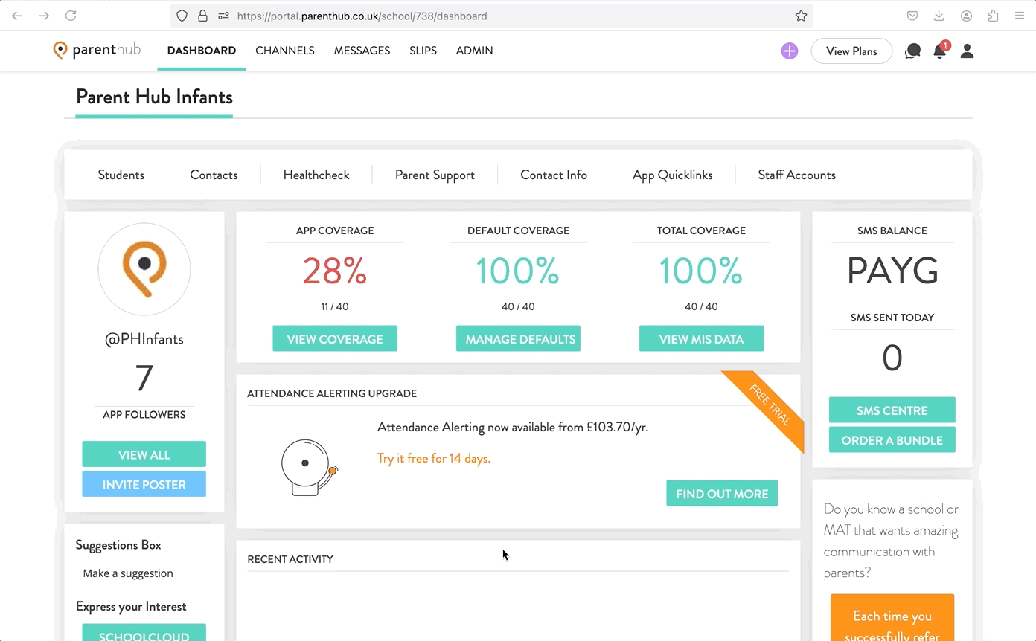
Task: Open the Staff Accounts tab
Action: point(796,175)
